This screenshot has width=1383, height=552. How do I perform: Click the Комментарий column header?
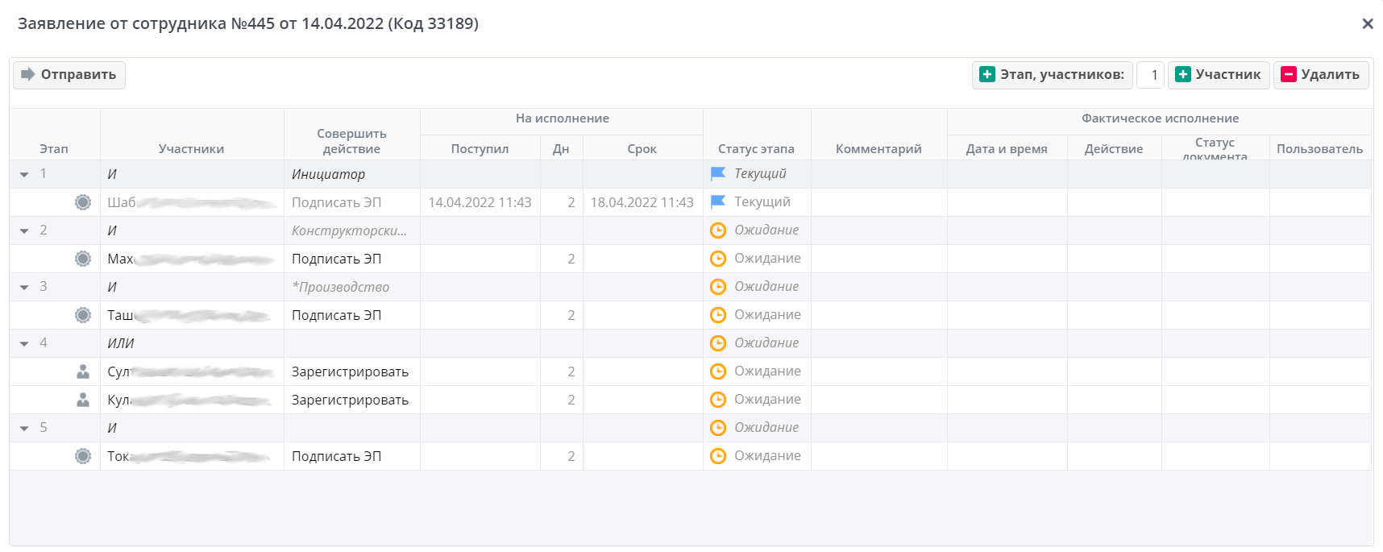coord(878,149)
